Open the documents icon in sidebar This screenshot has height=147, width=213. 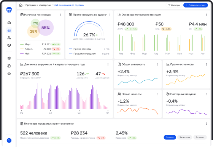(x=9, y=66)
